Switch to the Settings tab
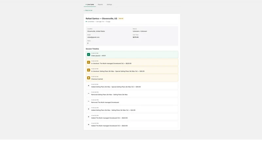262x147 pixels. coord(109,5)
